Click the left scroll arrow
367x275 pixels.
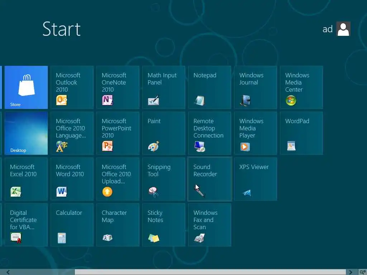8,272
